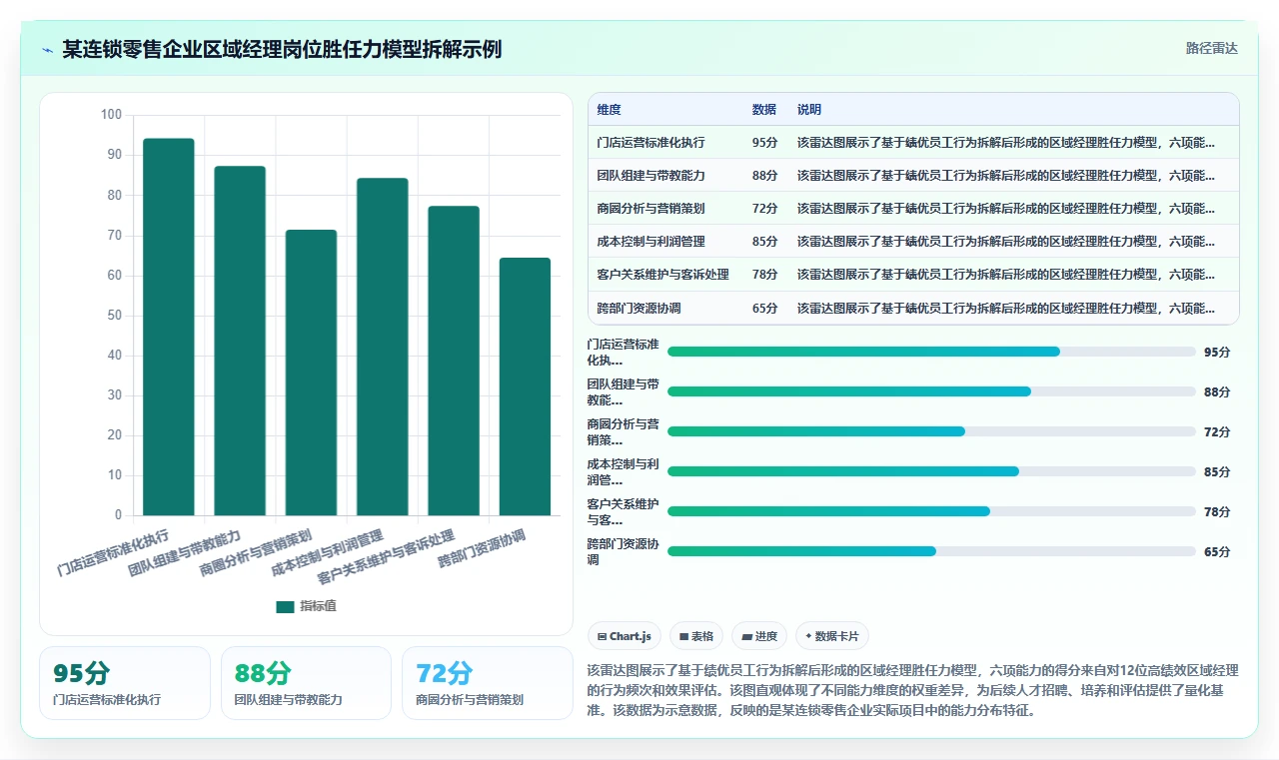Click the 72分 progress bar
The height and width of the screenshot is (760, 1279).
(x=931, y=431)
